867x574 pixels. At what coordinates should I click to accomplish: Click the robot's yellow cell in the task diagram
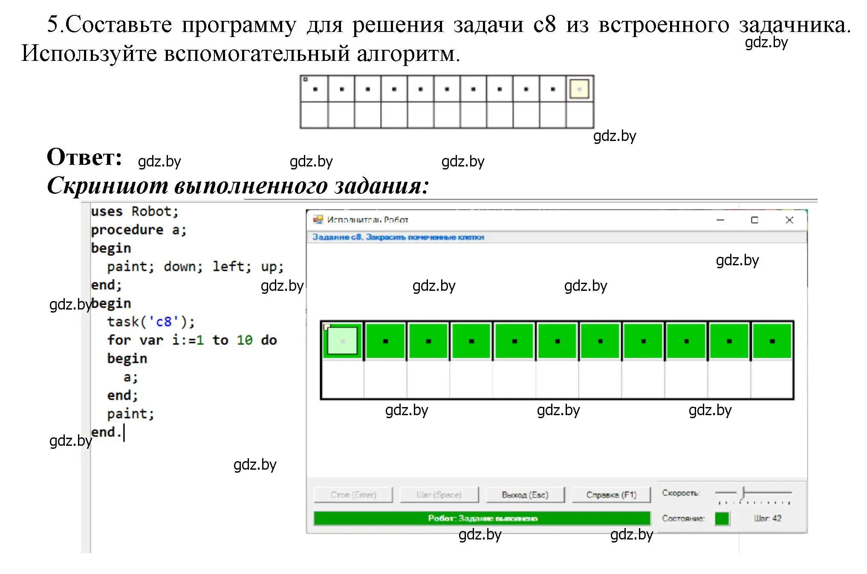point(579,89)
